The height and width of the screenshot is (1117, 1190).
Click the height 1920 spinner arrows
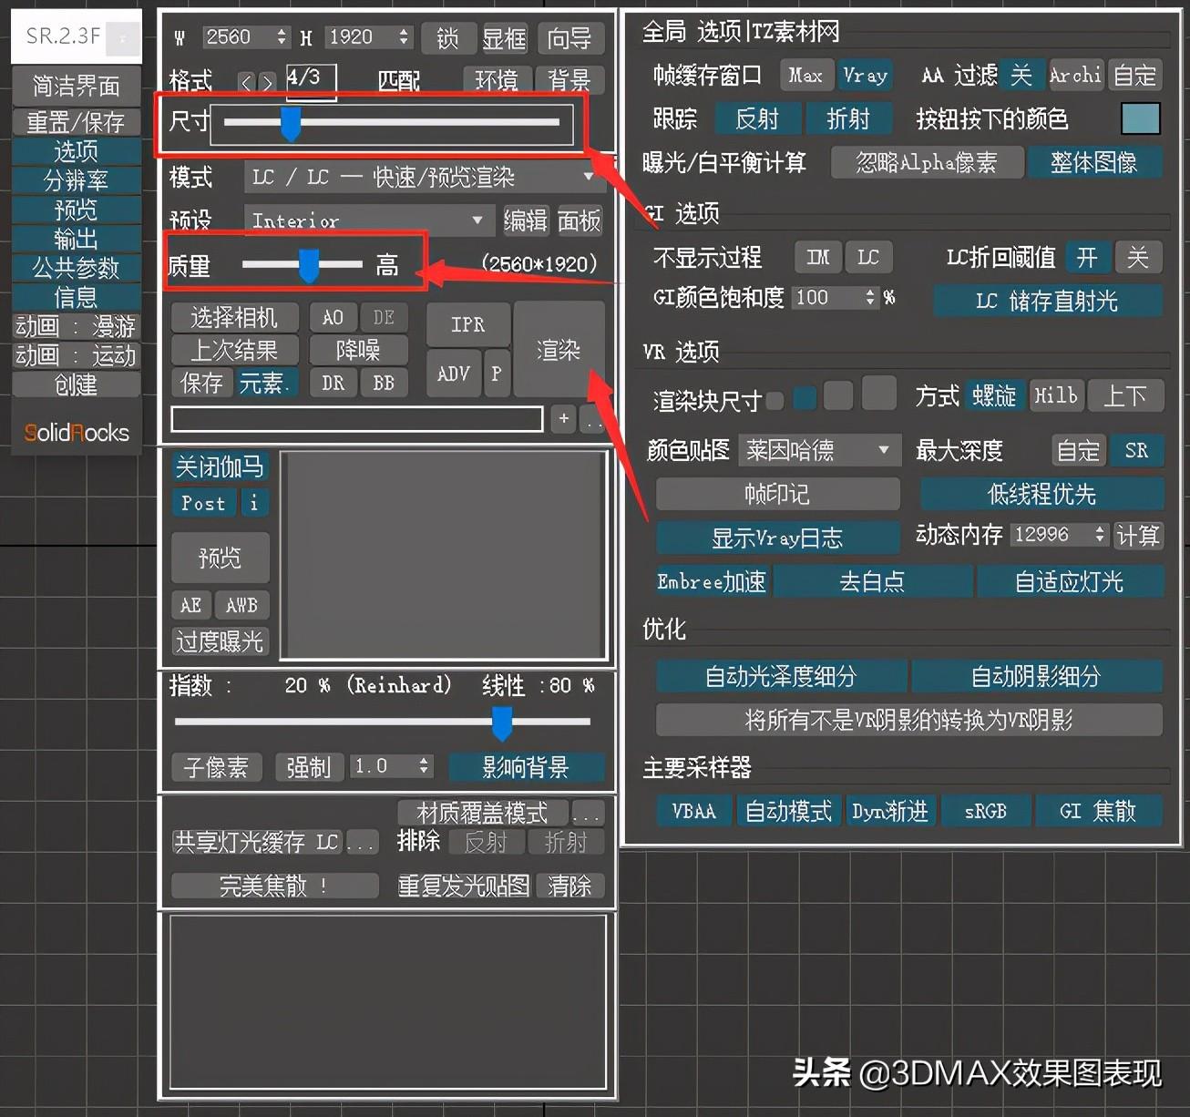(404, 37)
